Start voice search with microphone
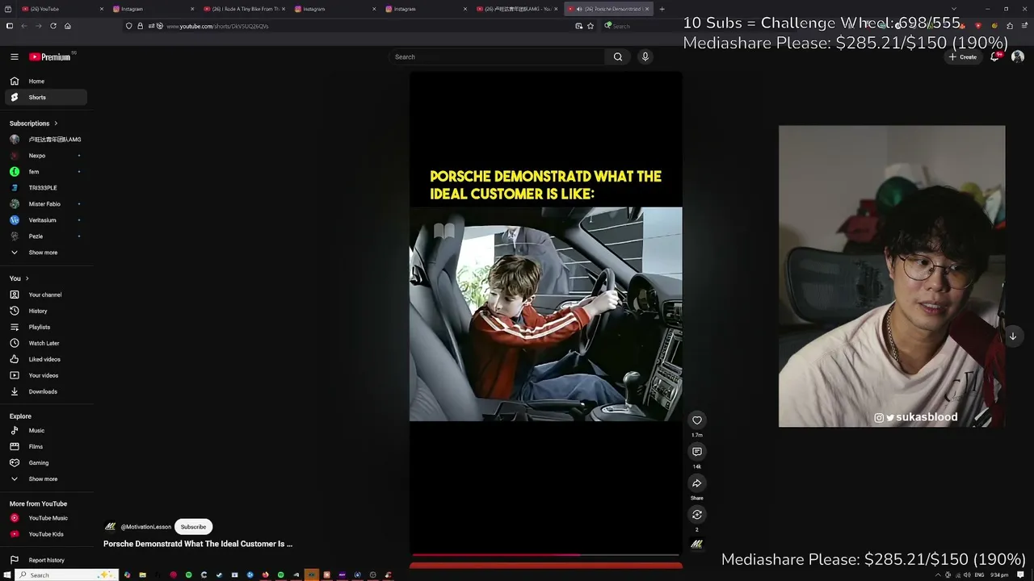Screen dimensions: 1034x581 [x=645, y=56]
